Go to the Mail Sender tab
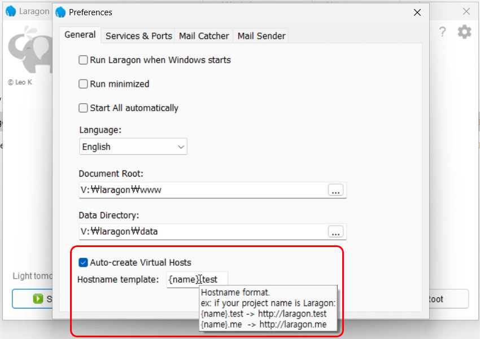The height and width of the screenshot is (339, 480). [261, 36]
